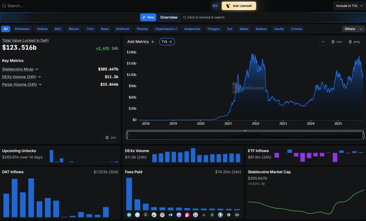Filter by Hyperliquid L1 chain

pos(166,29)
